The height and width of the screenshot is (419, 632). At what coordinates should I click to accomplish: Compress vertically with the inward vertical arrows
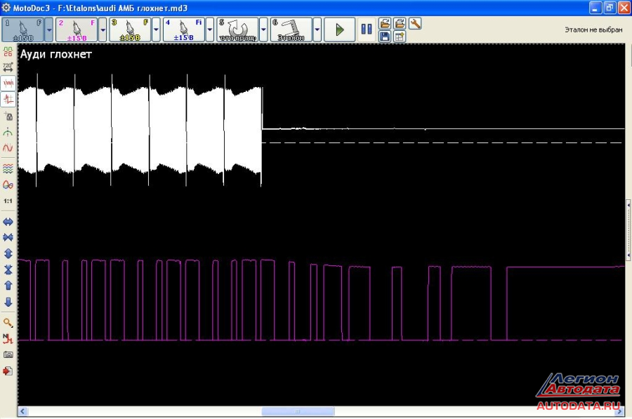8,270
